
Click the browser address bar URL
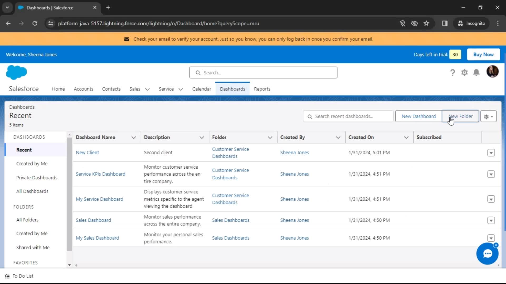click(158, 23)
